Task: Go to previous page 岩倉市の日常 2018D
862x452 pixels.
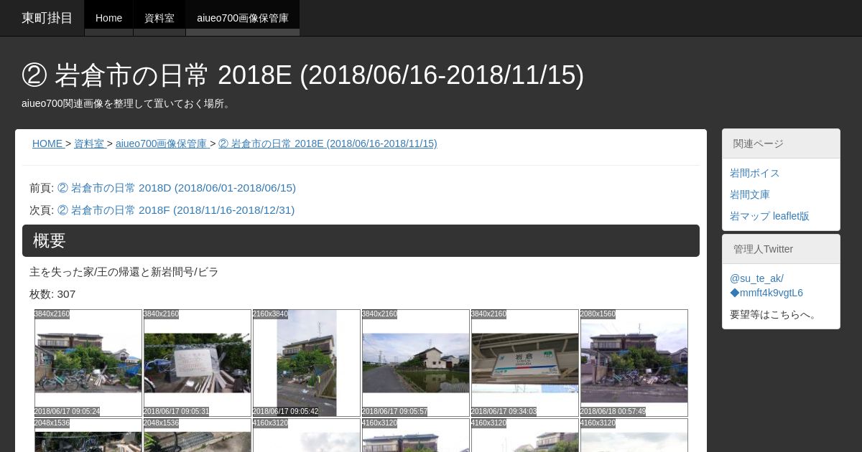Action: click(x=177, y=188)
